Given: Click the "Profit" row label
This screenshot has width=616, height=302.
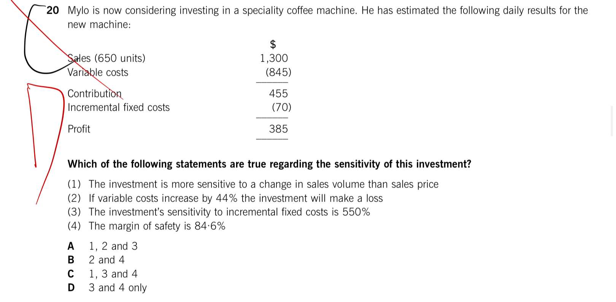Looking at the screenshot, I should [x=79, y=129].
